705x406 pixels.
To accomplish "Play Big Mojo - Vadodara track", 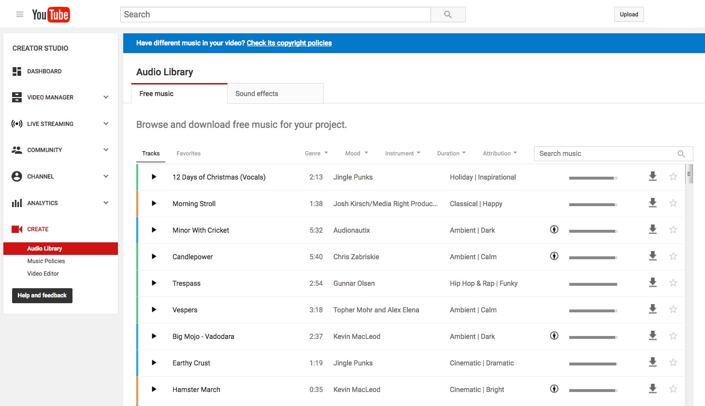I will tap(154, 336).
